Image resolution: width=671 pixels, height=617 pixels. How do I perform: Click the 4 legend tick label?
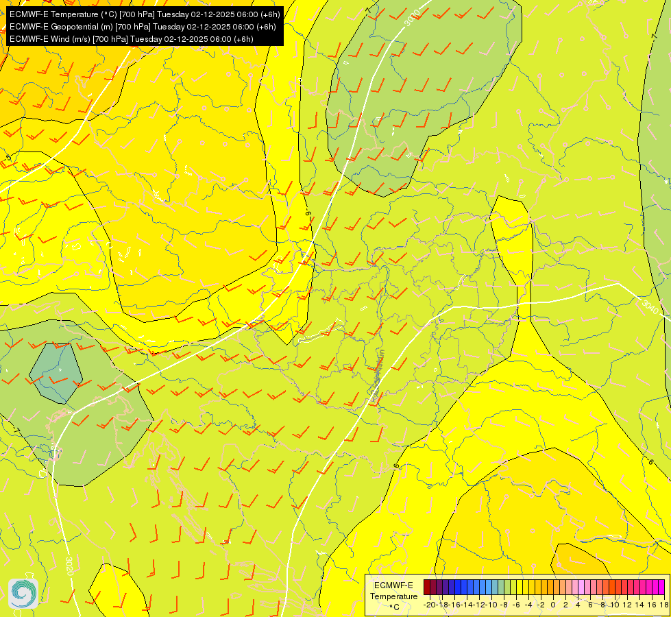click(578, 605)
